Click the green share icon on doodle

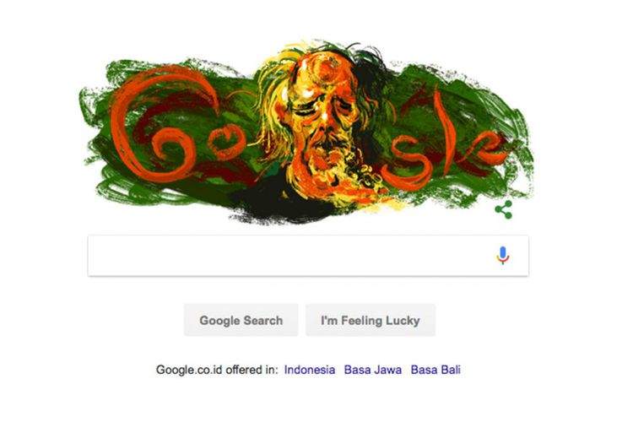click(503, 210)
